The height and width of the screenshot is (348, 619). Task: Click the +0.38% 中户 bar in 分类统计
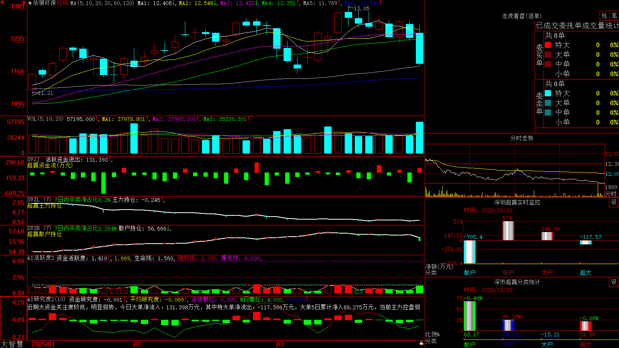pyautogui.click(x=508, y=325)
